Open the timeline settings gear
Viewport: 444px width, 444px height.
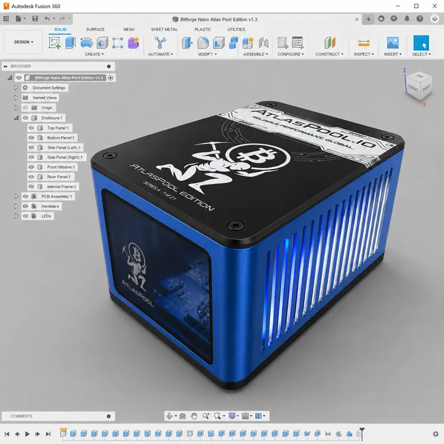click(436, 434)
